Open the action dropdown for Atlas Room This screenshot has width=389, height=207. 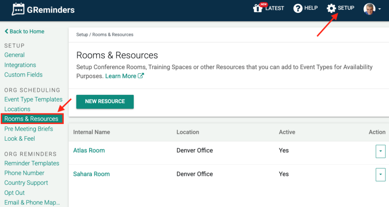click(x=380, y=151)
